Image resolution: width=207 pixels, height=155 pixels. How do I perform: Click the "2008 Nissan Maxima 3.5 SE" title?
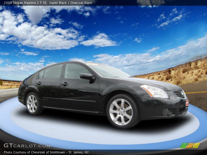tap(25, 3)
